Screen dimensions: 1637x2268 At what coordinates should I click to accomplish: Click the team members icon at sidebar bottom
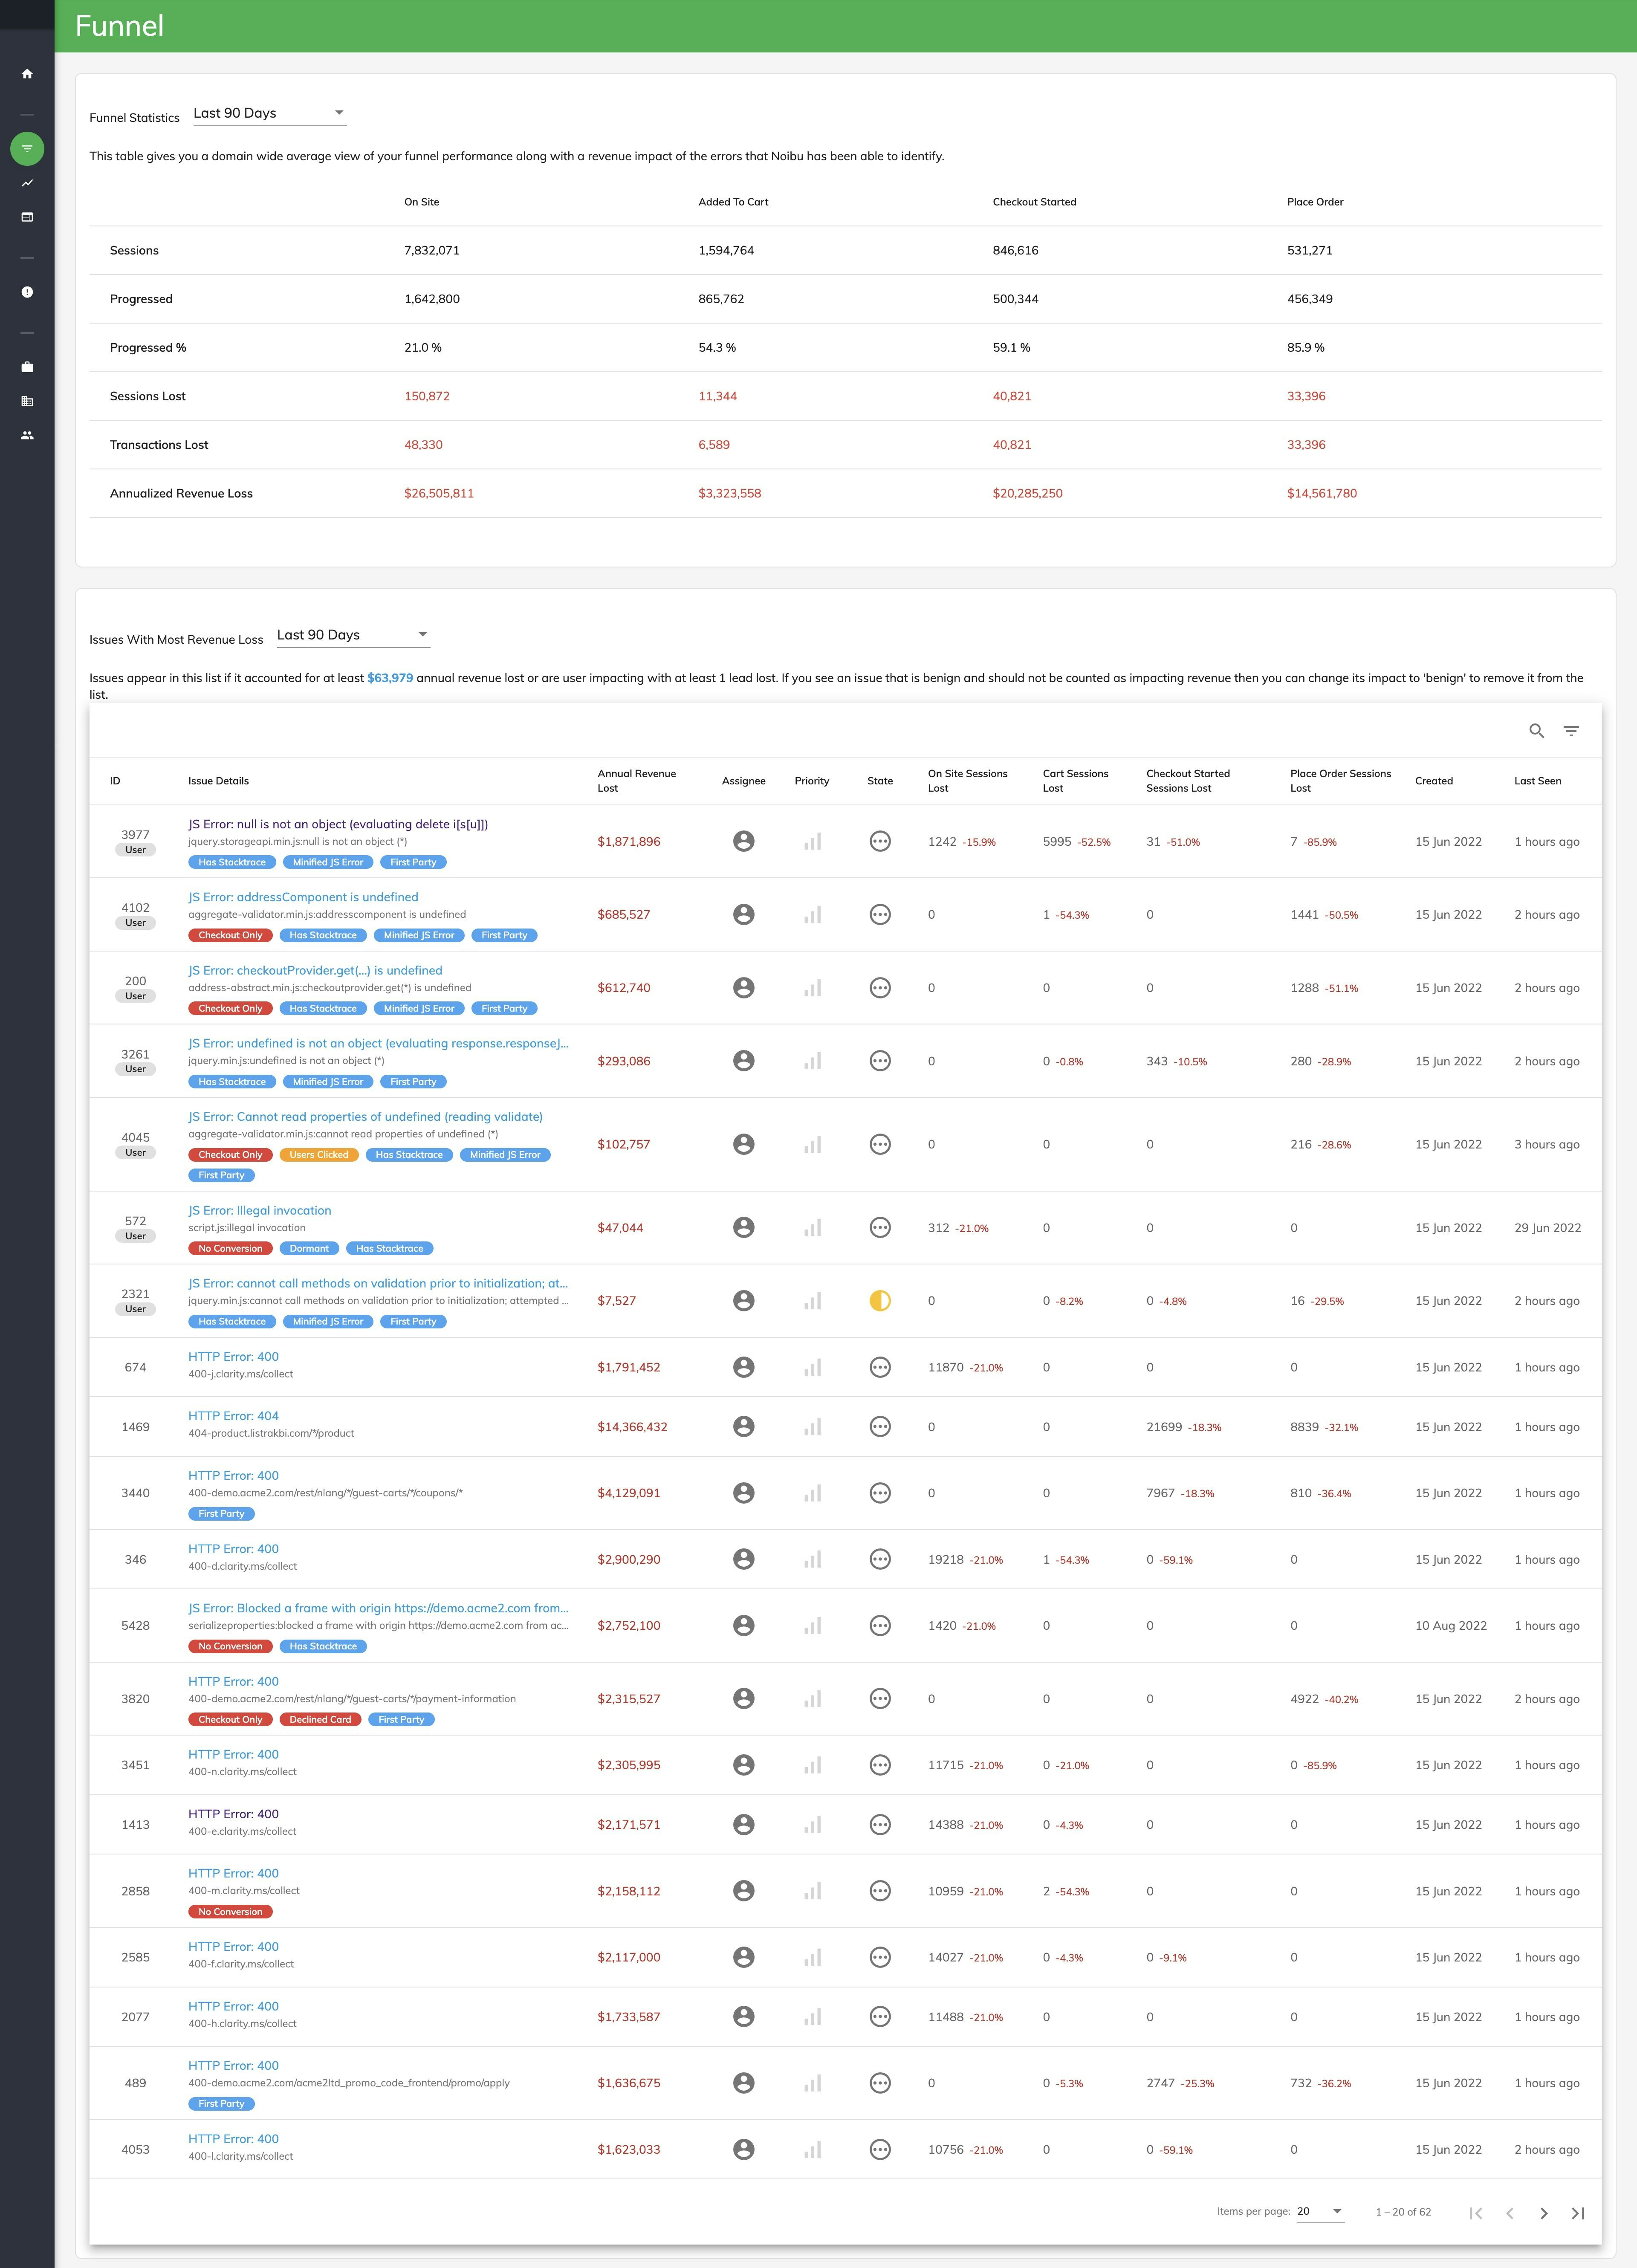point(27,435)
